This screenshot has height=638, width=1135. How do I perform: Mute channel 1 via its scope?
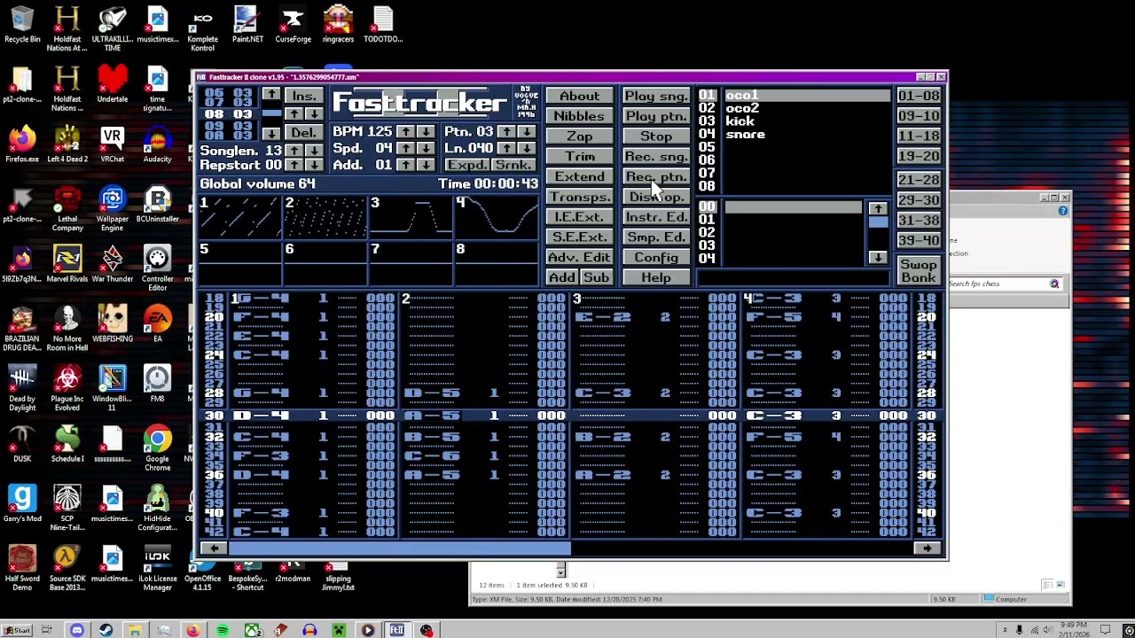(239, 217)
